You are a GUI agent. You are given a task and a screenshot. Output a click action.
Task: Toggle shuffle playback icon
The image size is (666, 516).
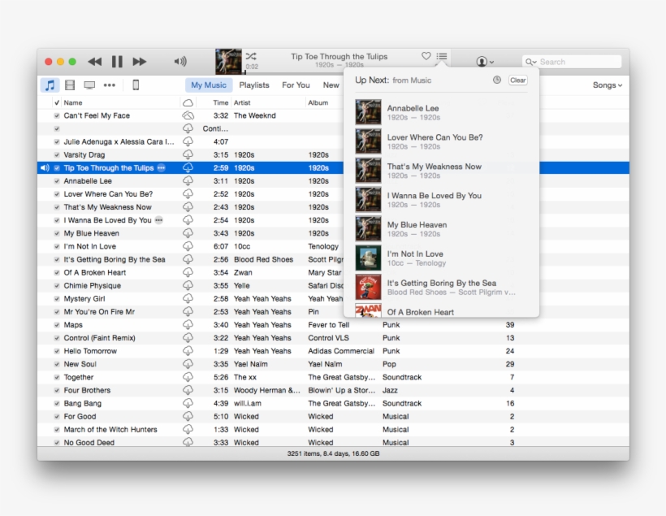251,56
